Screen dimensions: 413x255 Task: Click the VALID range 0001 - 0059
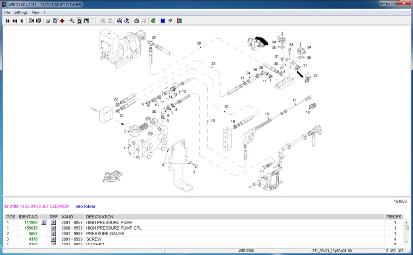[x=72, y=222]
